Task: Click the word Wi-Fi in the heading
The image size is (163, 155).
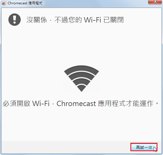Action: (x=93, y=20)
